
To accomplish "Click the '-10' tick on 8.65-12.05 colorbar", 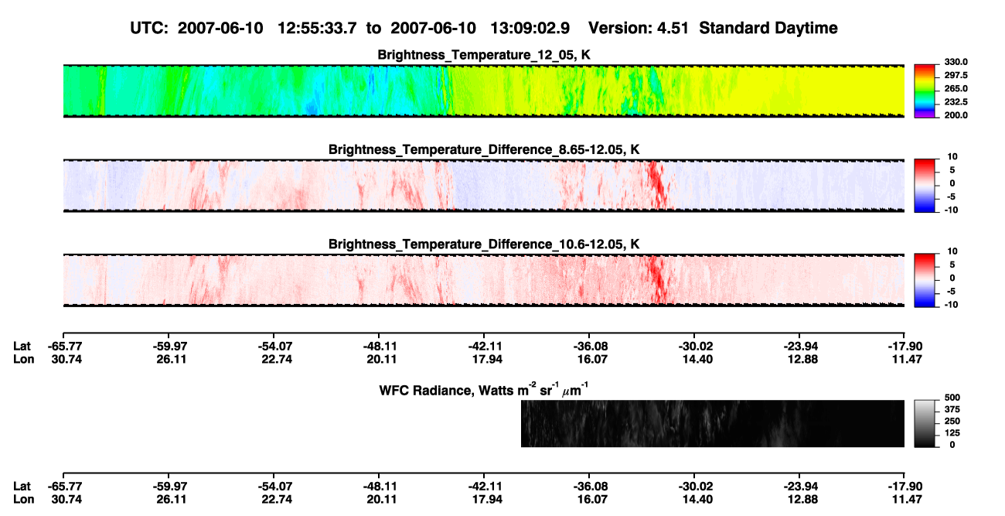I will (x=952, y=210).
